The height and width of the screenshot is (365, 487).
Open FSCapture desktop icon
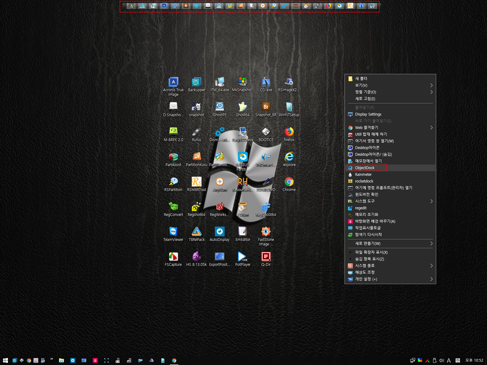pos(173,259)
